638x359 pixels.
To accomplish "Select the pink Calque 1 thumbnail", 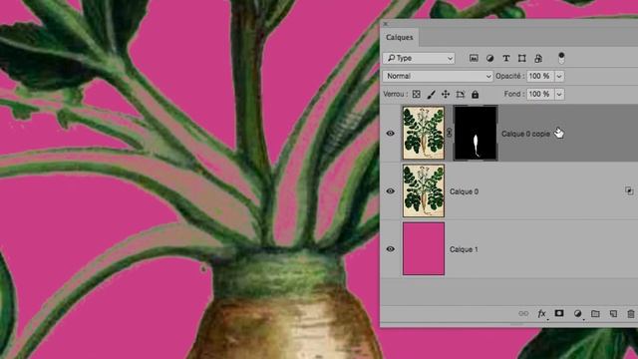I will [x=424, y=248].
